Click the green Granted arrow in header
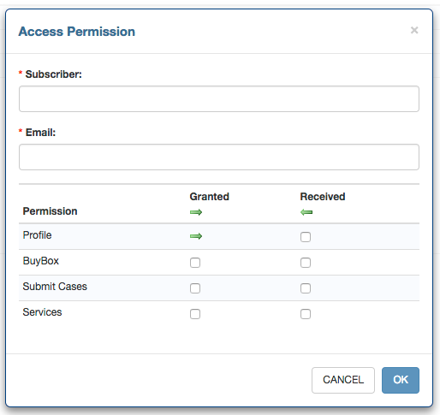Viewport: 440px width, 415px height. 196,212
